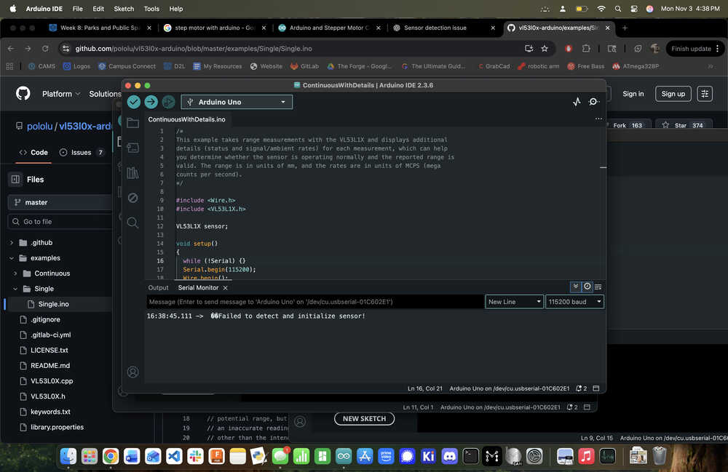Upload the sketch with the arrow button

point(151,102)
